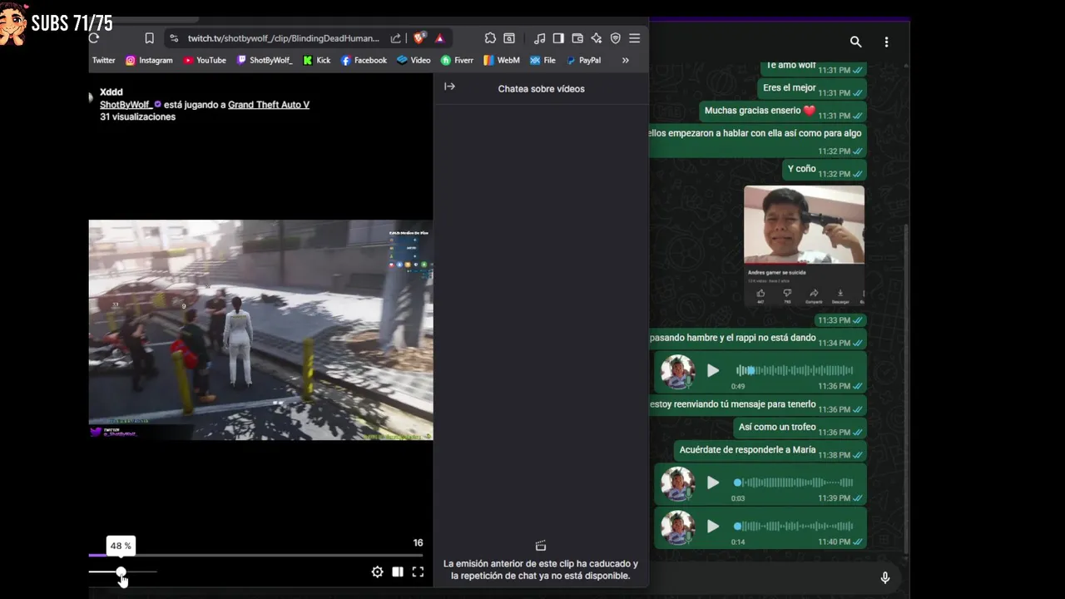Open Brave Rewards triangle icon
This screenshot has height=599, width=1065.
[x=439, y=38]
